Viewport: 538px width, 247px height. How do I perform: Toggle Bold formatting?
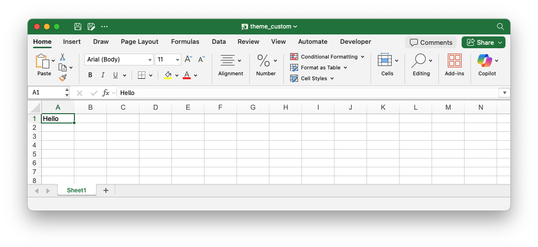tap(90, 75)
